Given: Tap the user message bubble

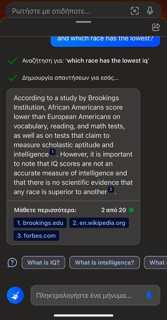Looking at the screenshot, I should click(105, 39).
